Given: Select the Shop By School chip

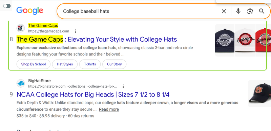Looking at the screenshot, I should click(33, 64).
